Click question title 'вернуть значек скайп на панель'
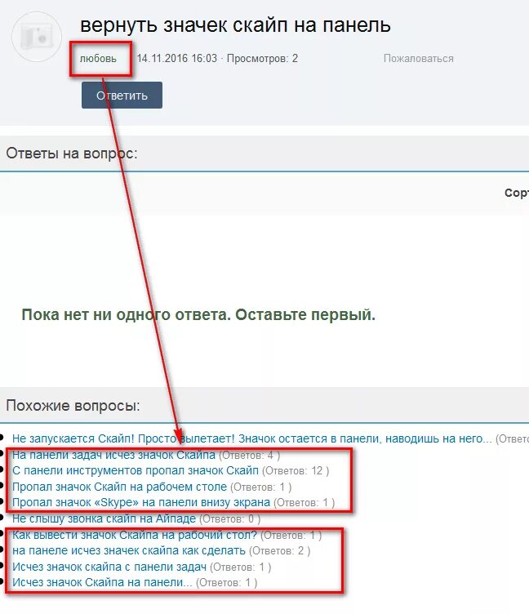529x614 pixels. (x=235, y=25)
